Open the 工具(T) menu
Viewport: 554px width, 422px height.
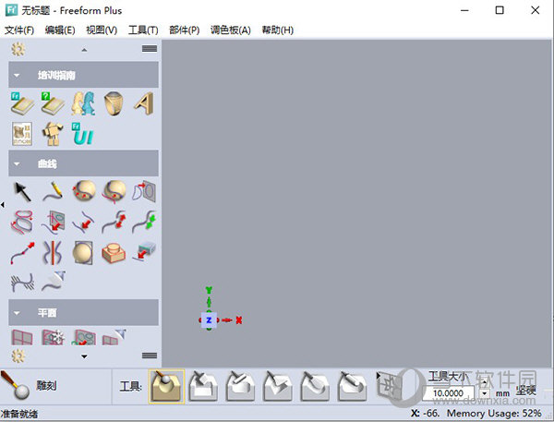pyautogui.click(x=143, y=30)
